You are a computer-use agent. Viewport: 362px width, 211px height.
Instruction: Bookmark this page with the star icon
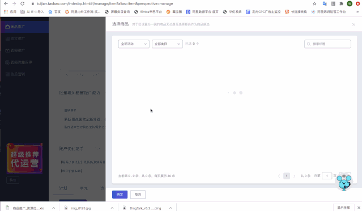coord(314,4)
